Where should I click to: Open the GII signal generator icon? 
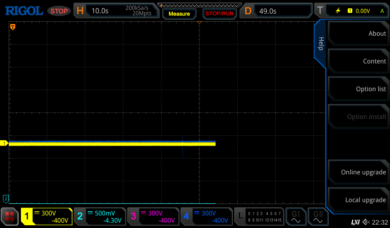[318, 217]
